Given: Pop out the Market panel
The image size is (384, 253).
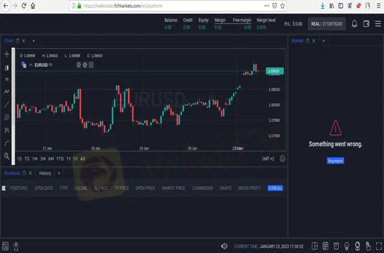Looking at the screenshot, I should tap(308, 41).
